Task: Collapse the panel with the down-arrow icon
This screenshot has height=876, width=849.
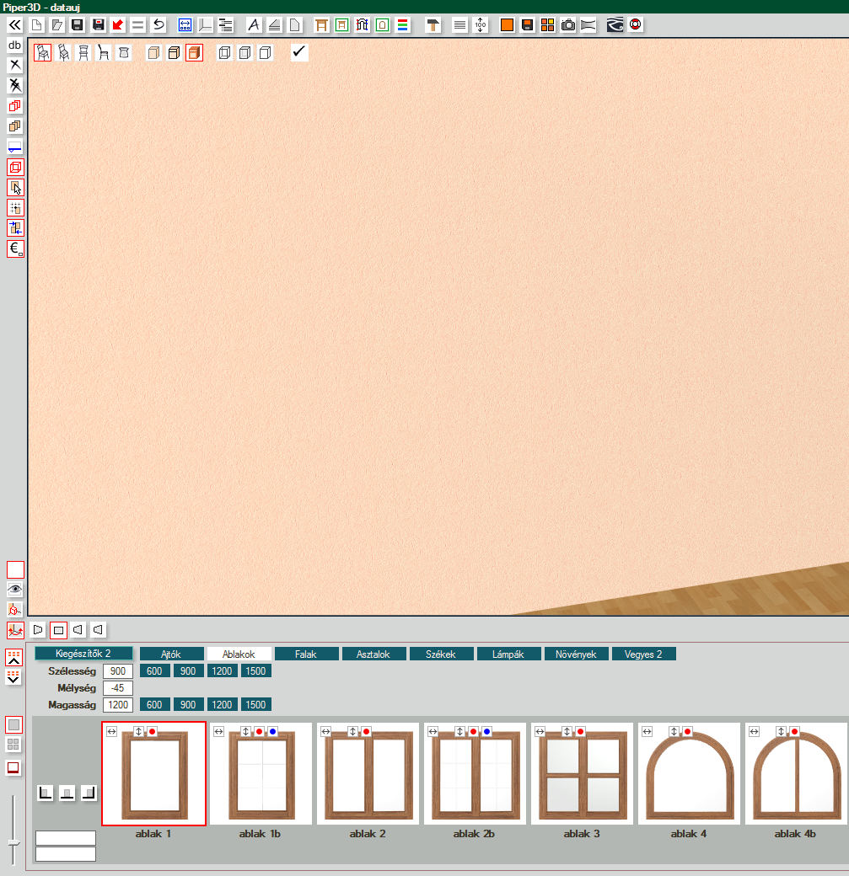Action: tap(14, 677)
